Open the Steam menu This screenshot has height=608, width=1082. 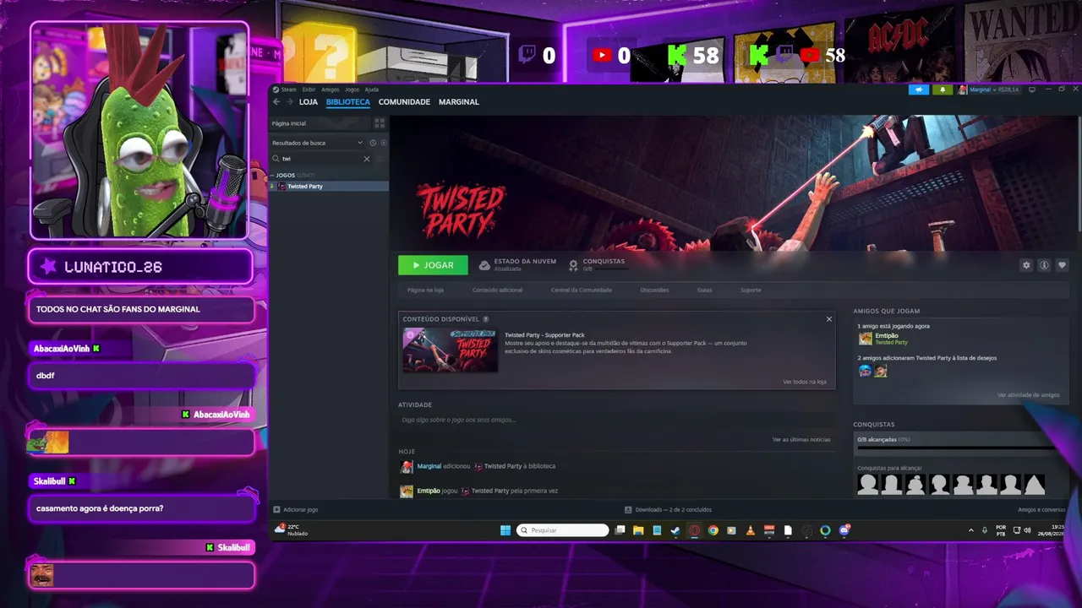tap(289, 90)
